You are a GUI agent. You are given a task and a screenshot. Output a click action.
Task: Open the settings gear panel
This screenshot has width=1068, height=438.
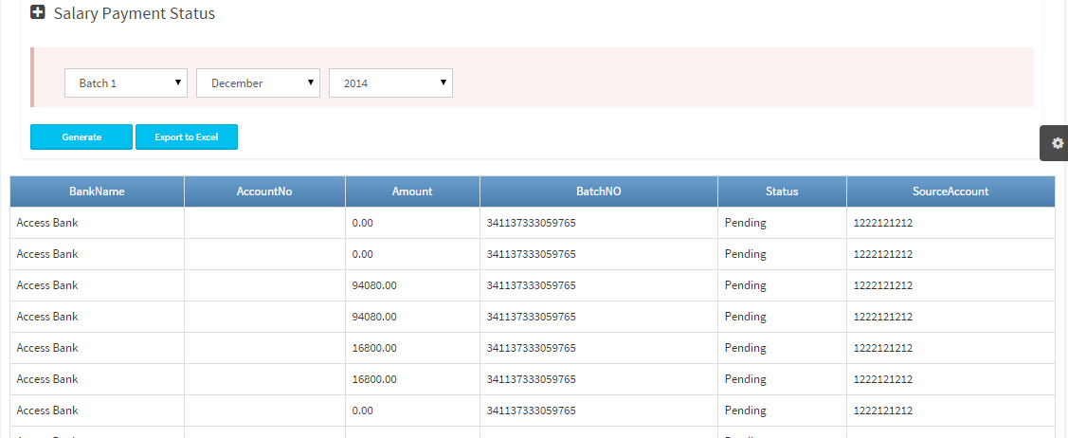point(1058,143)
